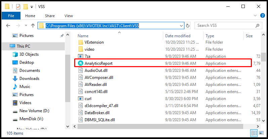Switch to large thumbnails view icon
Viewport: 268px width, 139px height.
[x=261, y=133]
